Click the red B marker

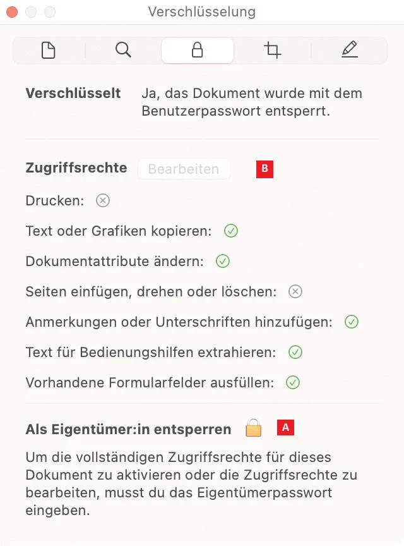tap(264, 169)
